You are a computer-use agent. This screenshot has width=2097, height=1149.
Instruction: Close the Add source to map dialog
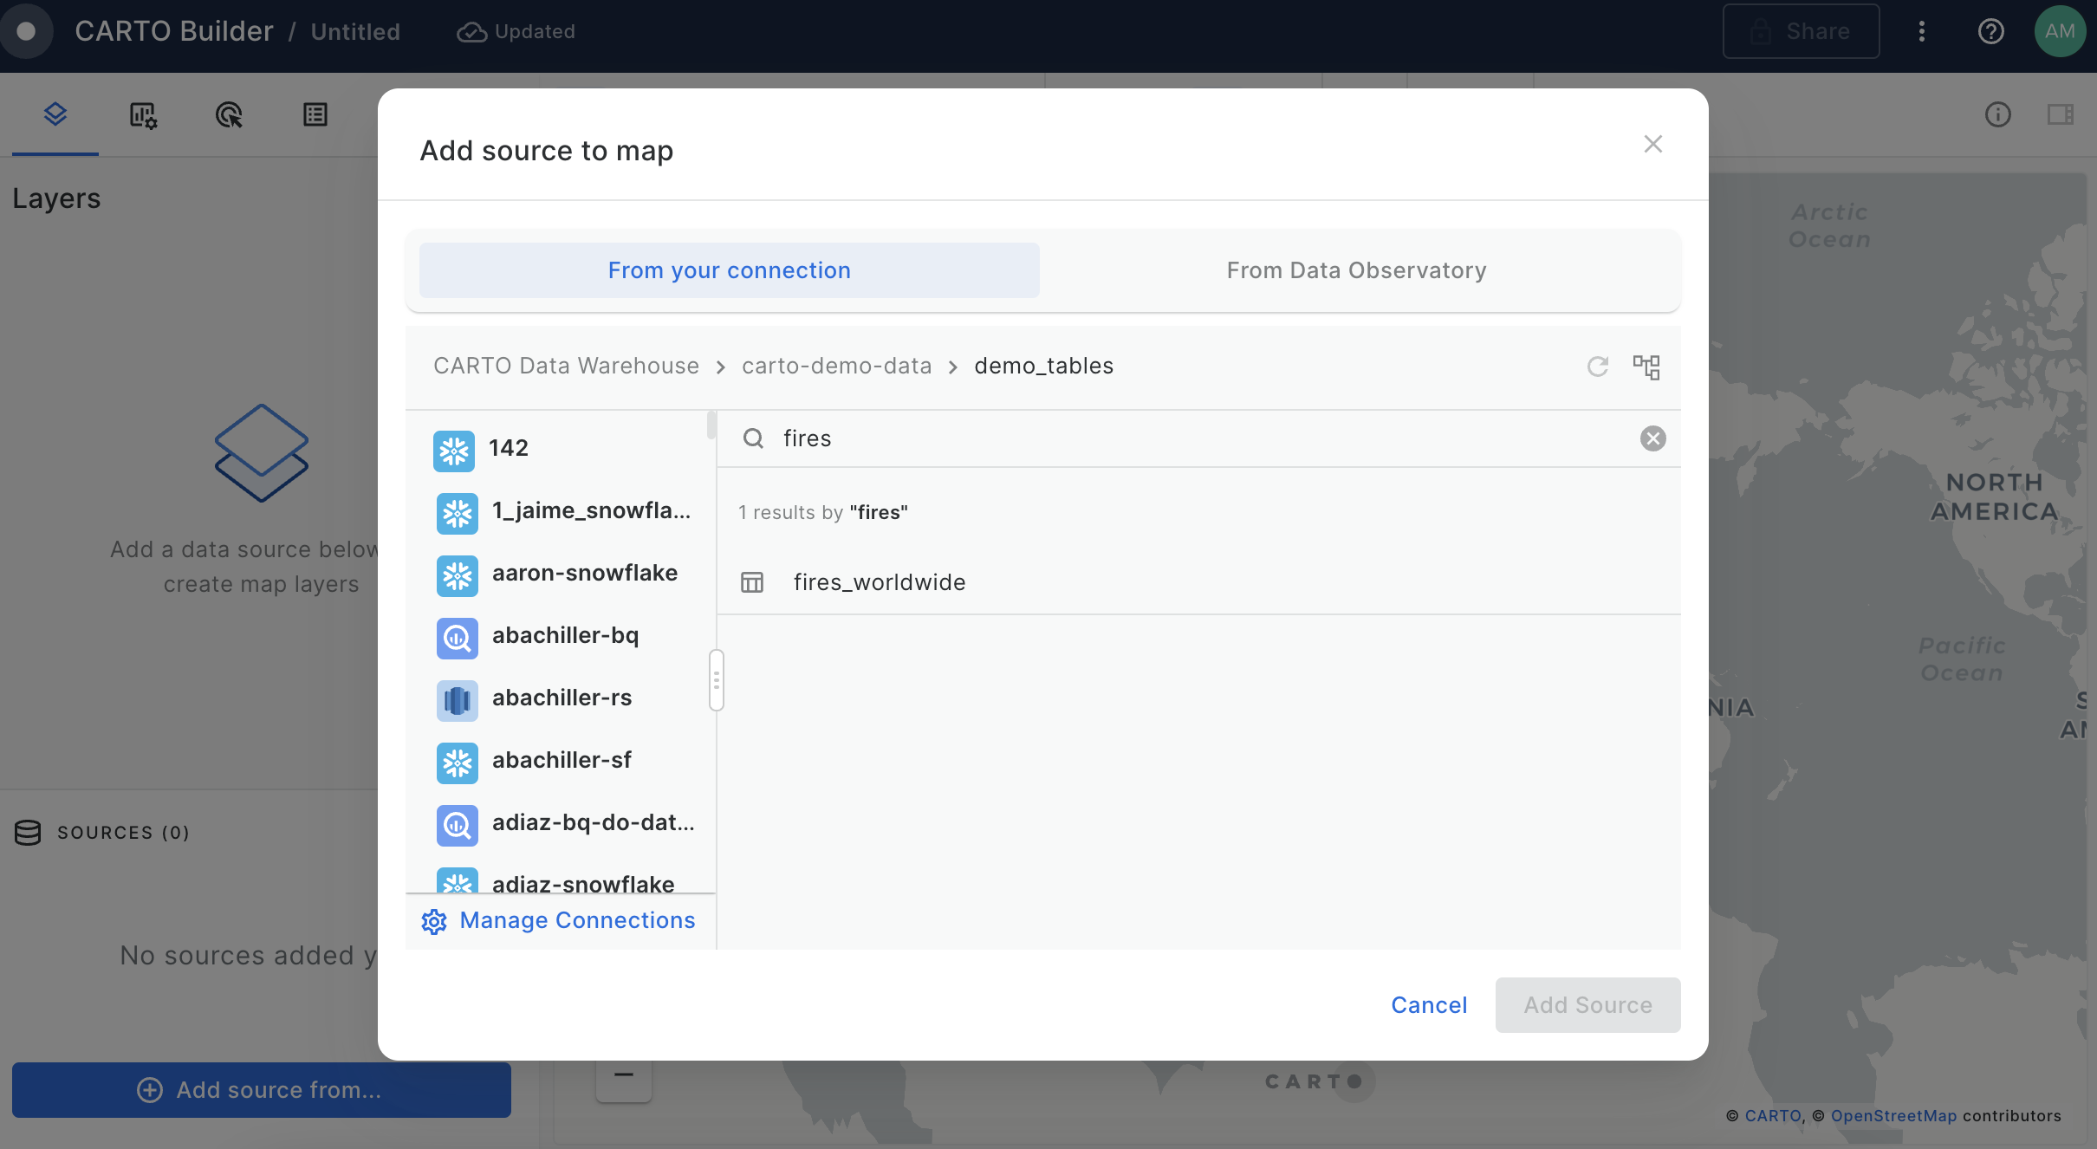pyautogui.click(x=1652, y=144)
